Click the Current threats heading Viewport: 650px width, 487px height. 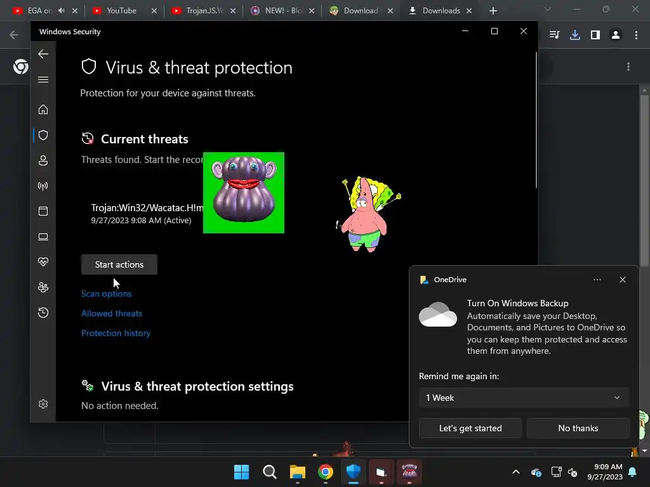click(x=145, y=139)
